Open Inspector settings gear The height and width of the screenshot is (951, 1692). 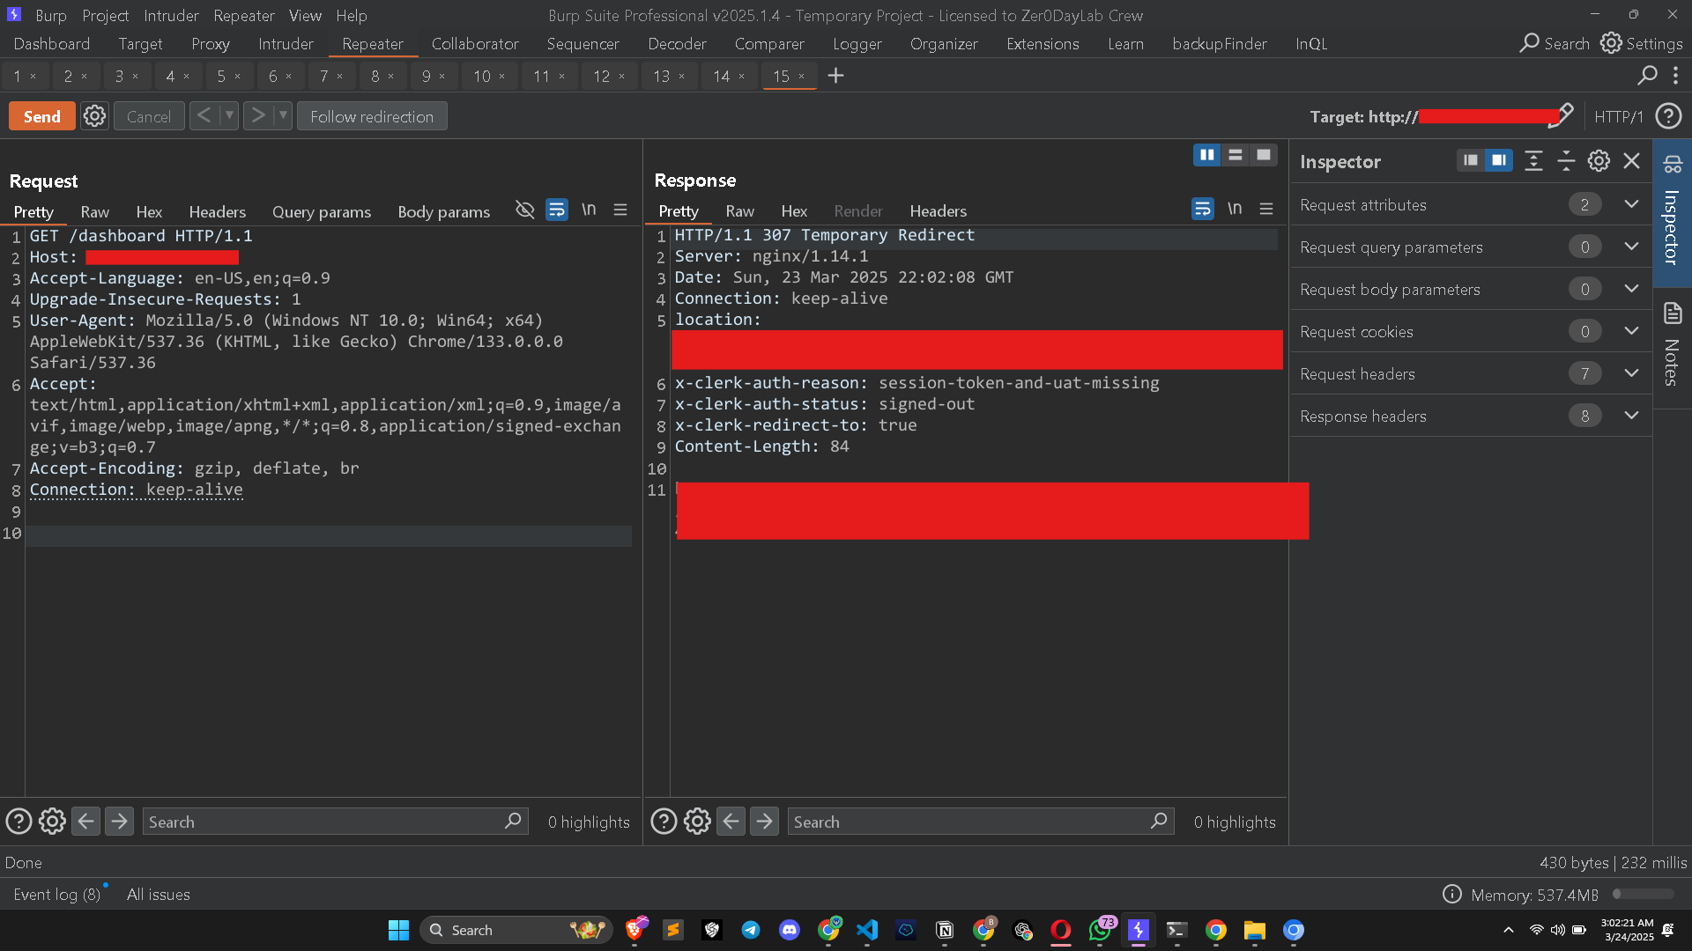click(1599, 160)
